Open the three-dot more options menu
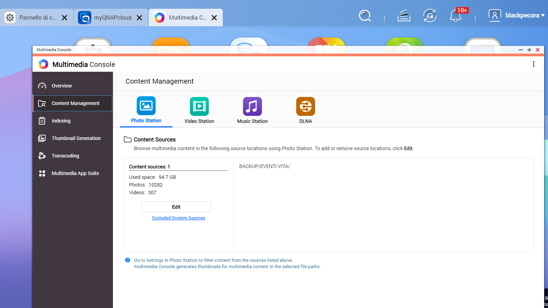This screenshot has height=308, width=548. pyautogui.click(x=533, y=64)
